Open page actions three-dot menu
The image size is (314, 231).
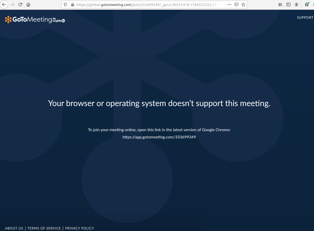point(229,5)
